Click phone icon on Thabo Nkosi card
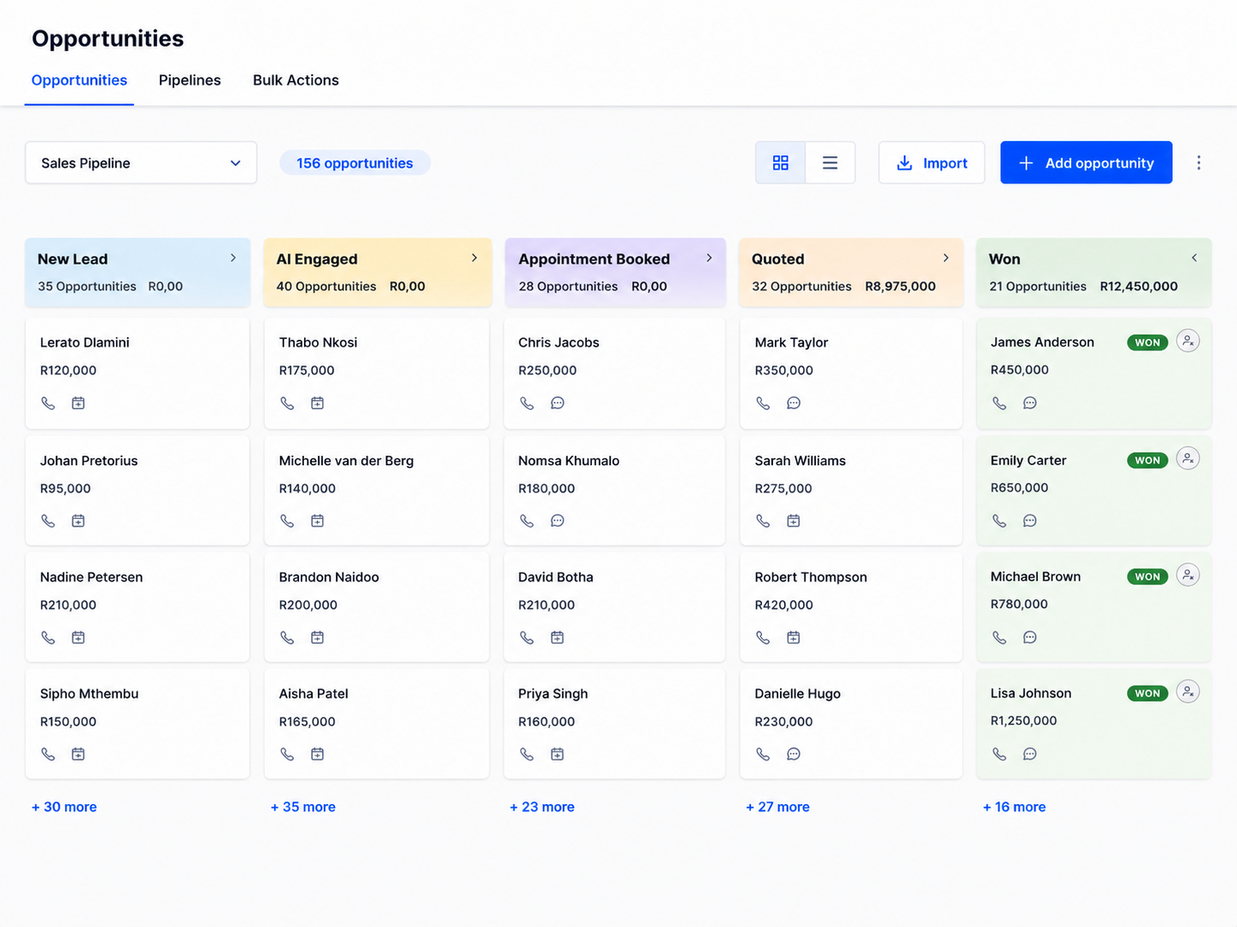1237x927 pixels. 287,403
